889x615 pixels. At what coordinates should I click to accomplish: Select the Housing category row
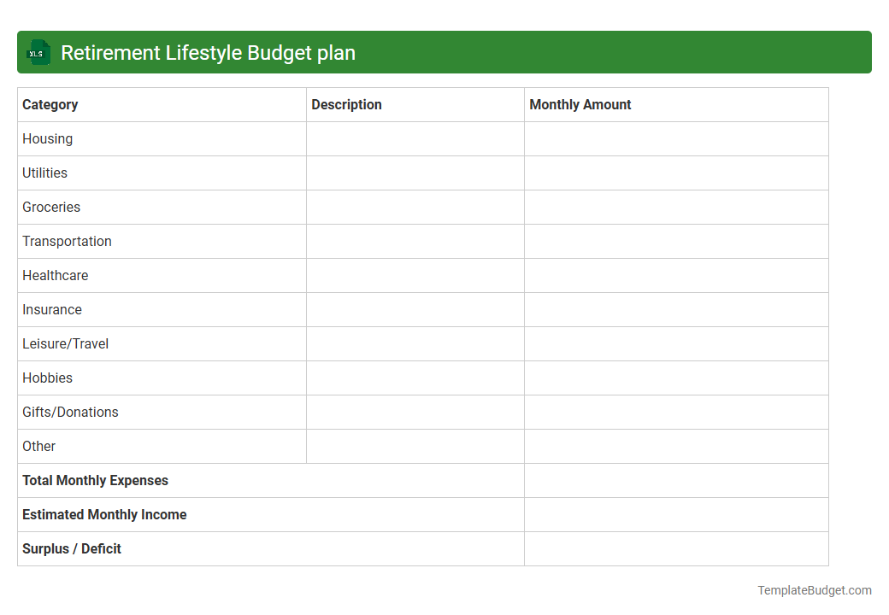(x=47, y=138)
